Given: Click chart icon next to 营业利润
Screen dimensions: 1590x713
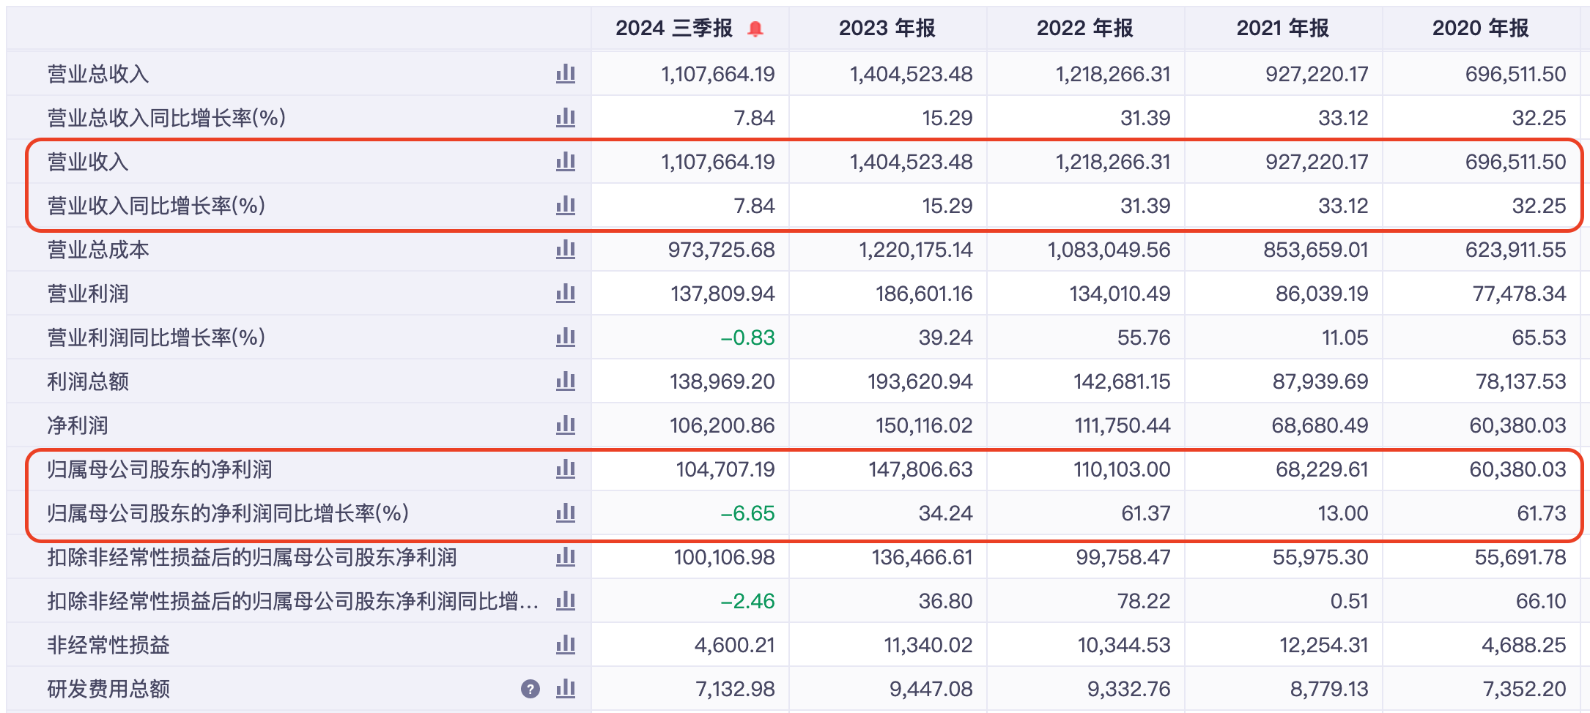Looking at the screenshot, I should pyautogui.click(x=565, y=294).
